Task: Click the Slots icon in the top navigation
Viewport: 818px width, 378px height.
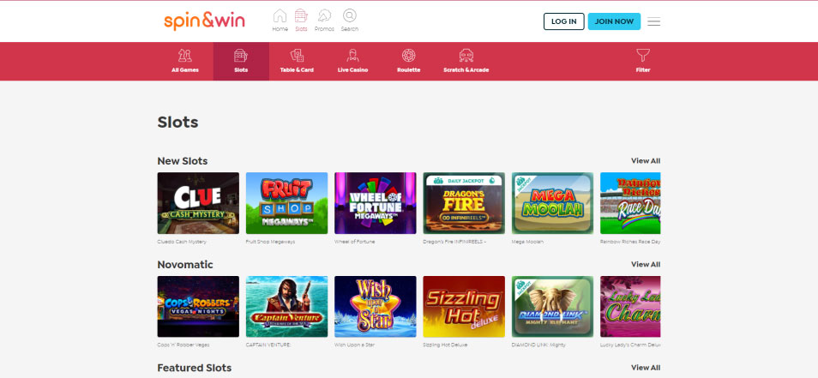Action: (301, 16)
